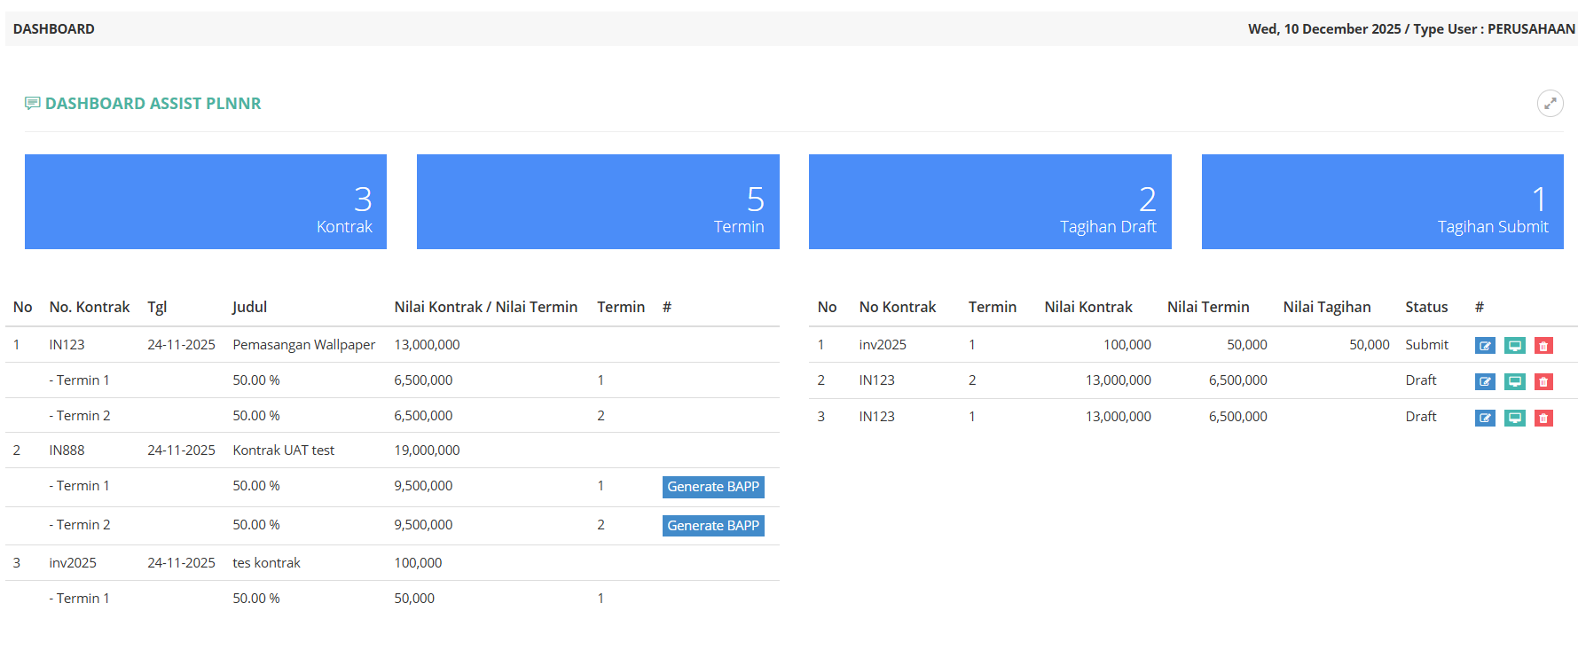Open the Termin summary card
The image size is (1578, 650).
coord(598,202)
